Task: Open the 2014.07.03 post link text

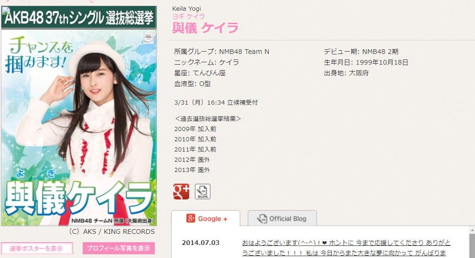Action: coord(346,248)
